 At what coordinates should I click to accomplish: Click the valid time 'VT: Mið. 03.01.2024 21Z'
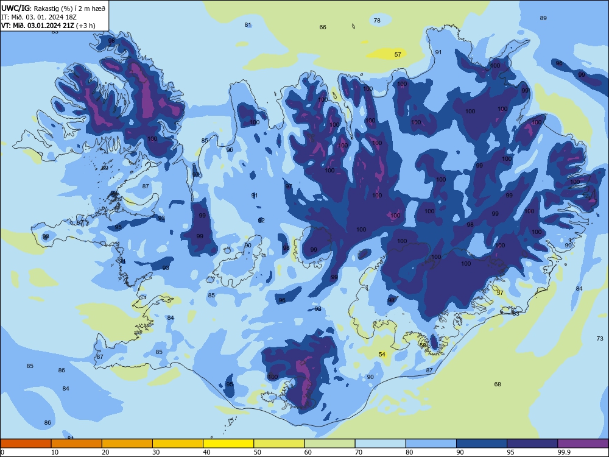click(x=38, y=26)
